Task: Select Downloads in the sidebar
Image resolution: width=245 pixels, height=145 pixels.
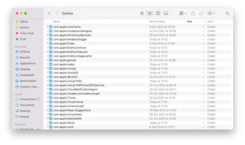Action: [27, 75]
